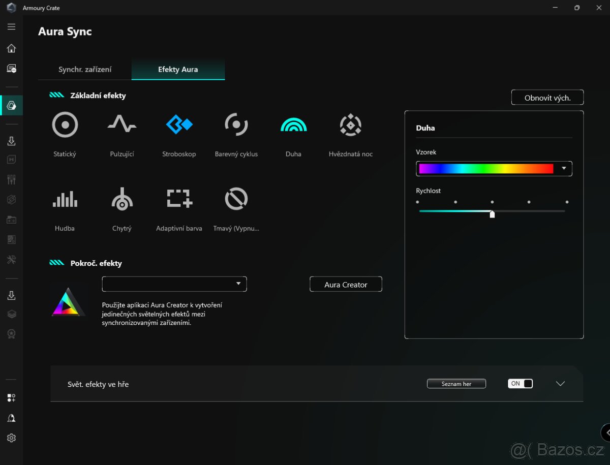This screenshot has width=610, height=465.
Task: Turn lighting off with Tmavý effect
Action: pos(236,199)
